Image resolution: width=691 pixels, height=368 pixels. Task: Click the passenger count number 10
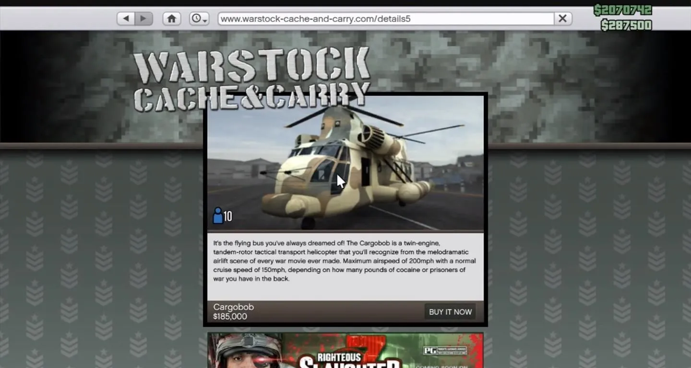click(x=228, y=217)
